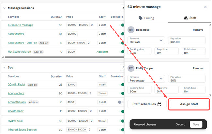This screenshot has width=212, height=134.
Task: Save the unsaved changes
Action: 196,125
